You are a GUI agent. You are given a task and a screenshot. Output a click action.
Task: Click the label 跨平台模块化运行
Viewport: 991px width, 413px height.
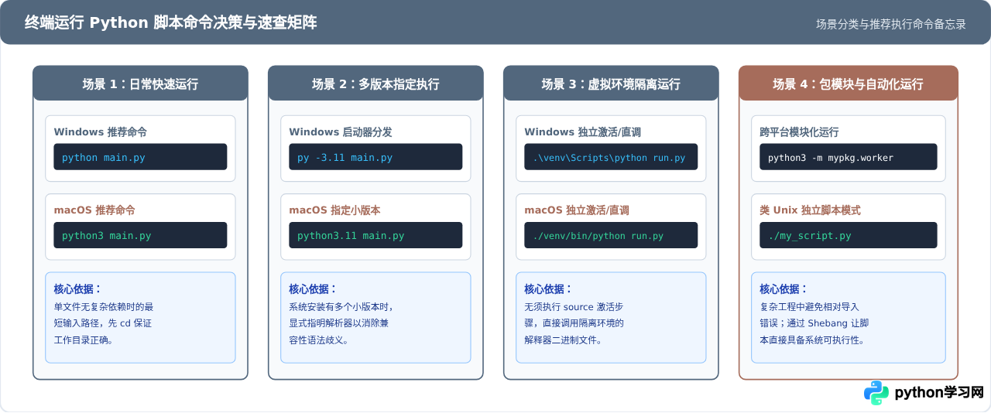coord(799,132)
